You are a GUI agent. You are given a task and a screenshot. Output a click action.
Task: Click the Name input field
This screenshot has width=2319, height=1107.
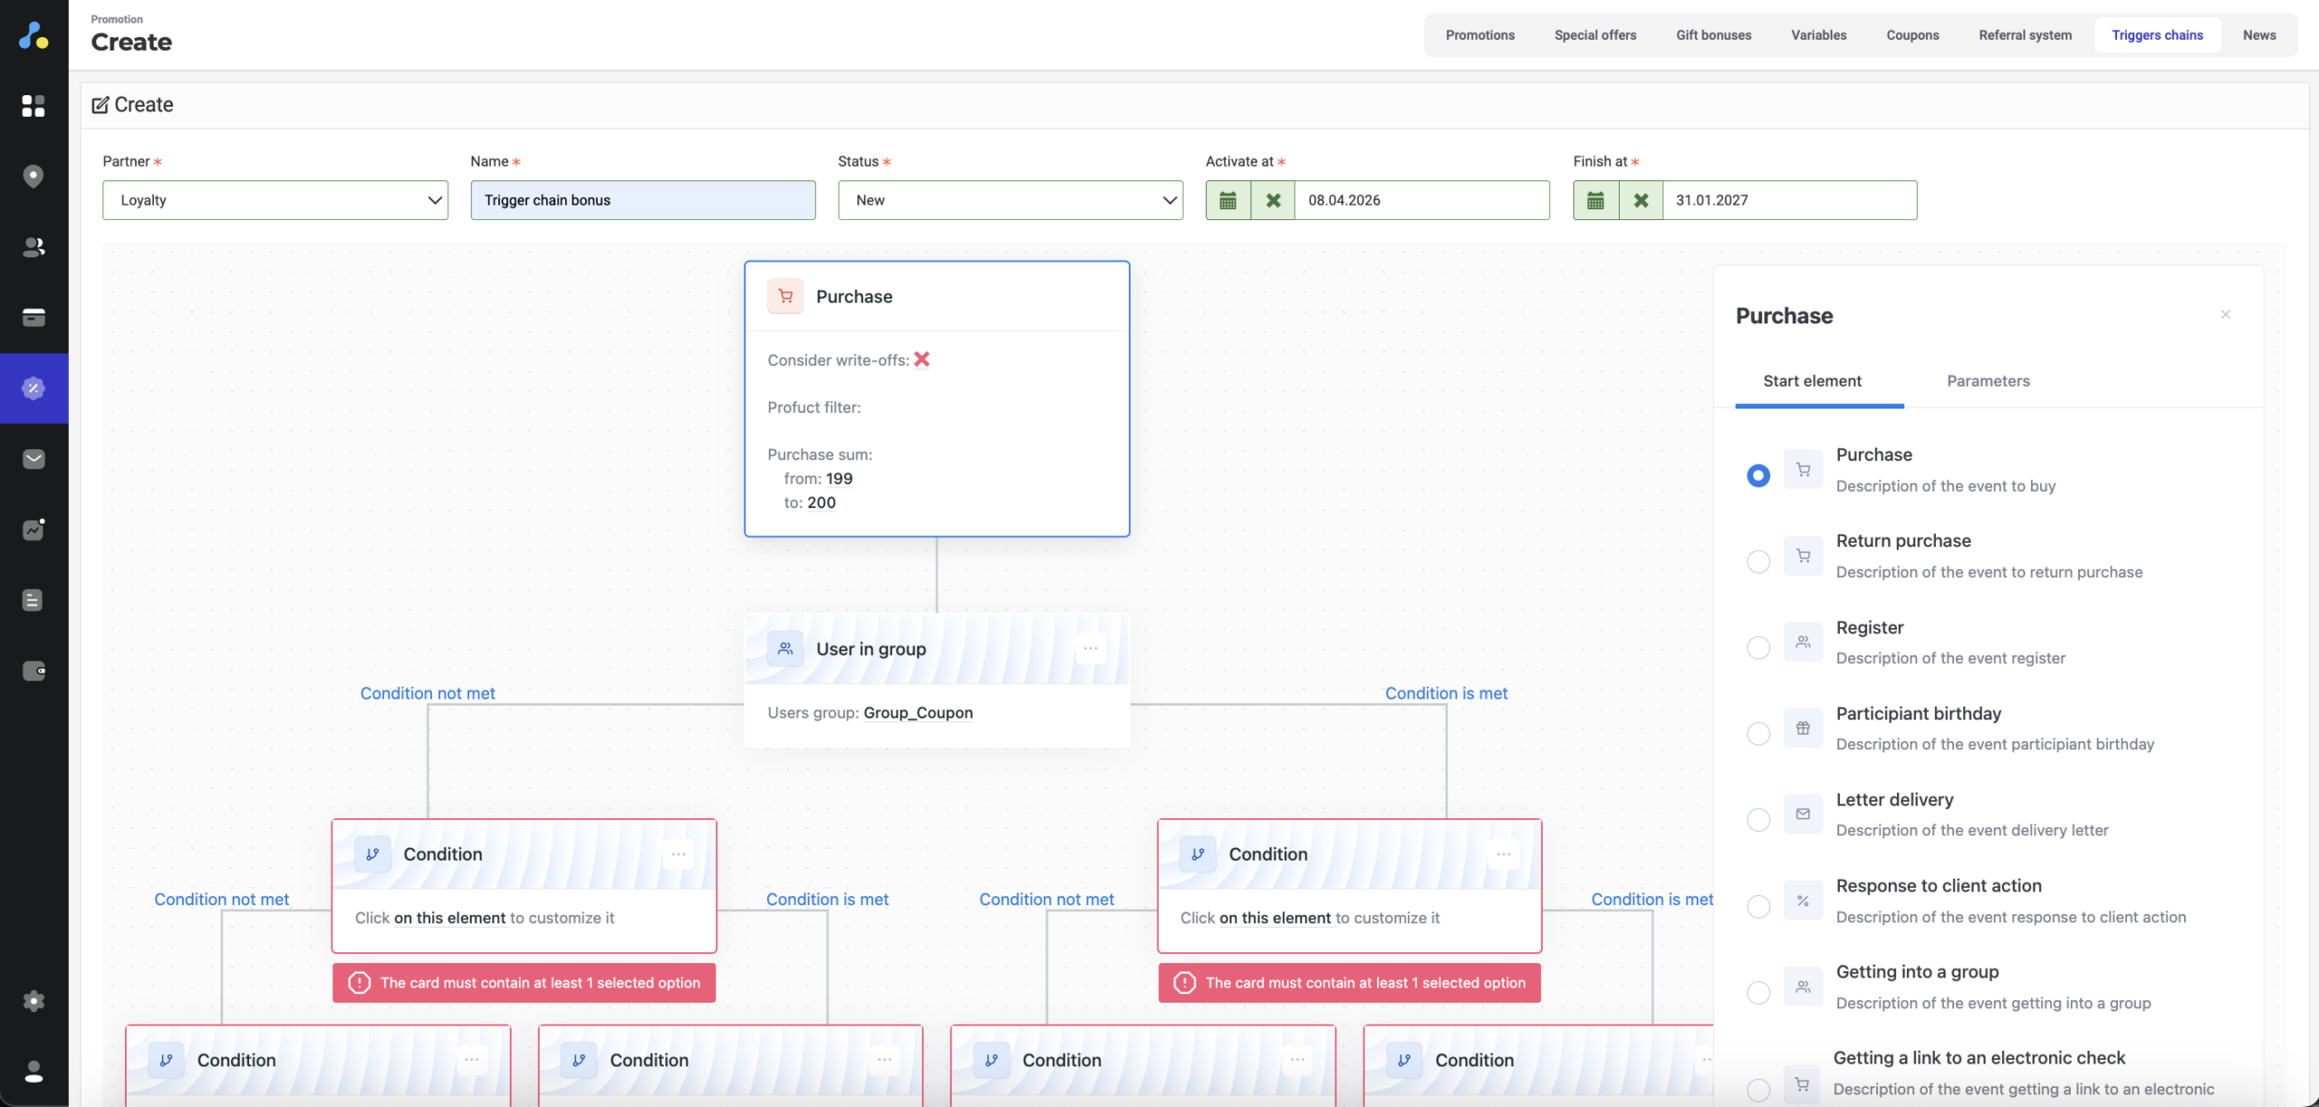642,200
